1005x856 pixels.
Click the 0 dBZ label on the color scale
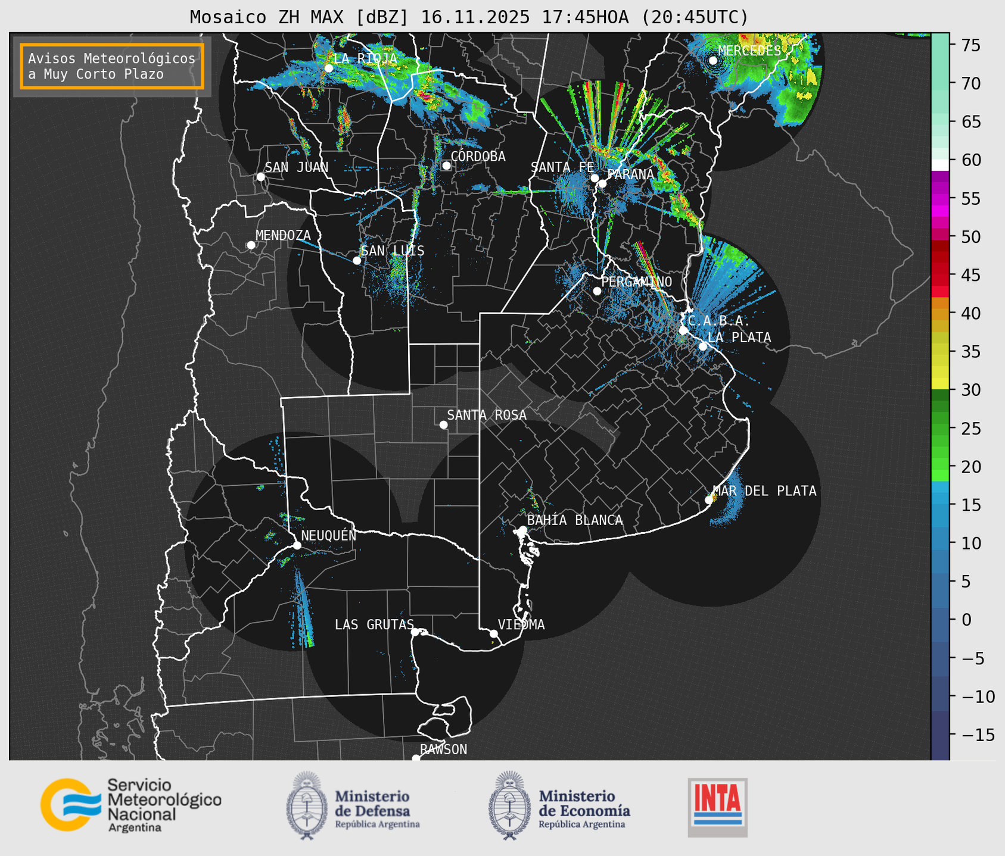coord(966,620)
